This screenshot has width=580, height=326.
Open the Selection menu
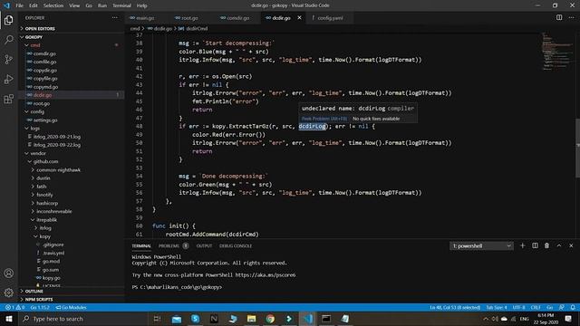(53, 5)
